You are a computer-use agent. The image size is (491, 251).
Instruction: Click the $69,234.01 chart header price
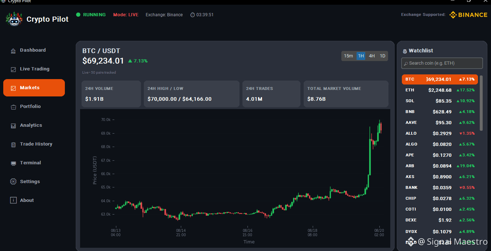coord(103,61)
